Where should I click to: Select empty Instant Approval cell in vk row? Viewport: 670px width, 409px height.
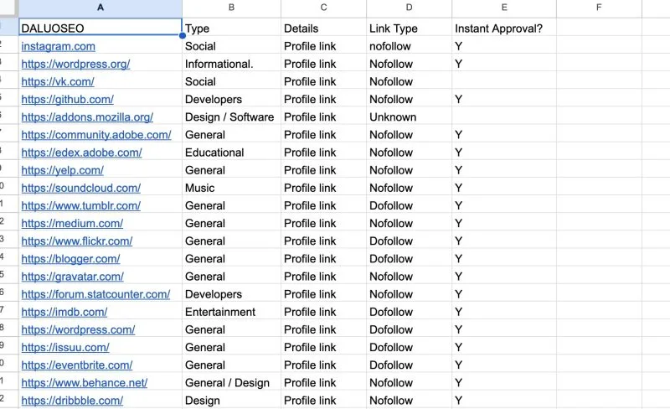click(x=504, y=81)
